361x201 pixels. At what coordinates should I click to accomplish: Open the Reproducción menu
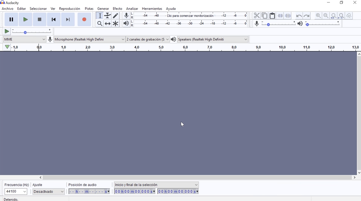pos(70,9)
